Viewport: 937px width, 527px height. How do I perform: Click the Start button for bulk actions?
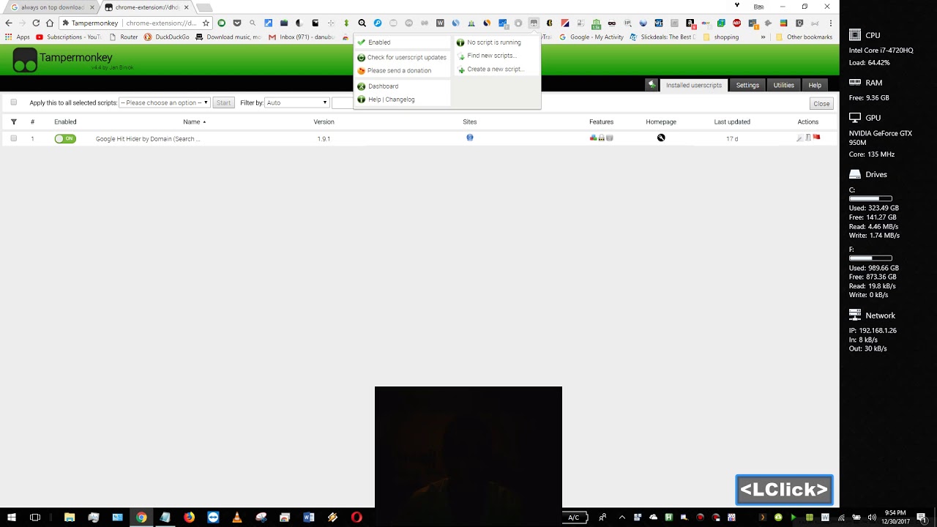[223, 103]
